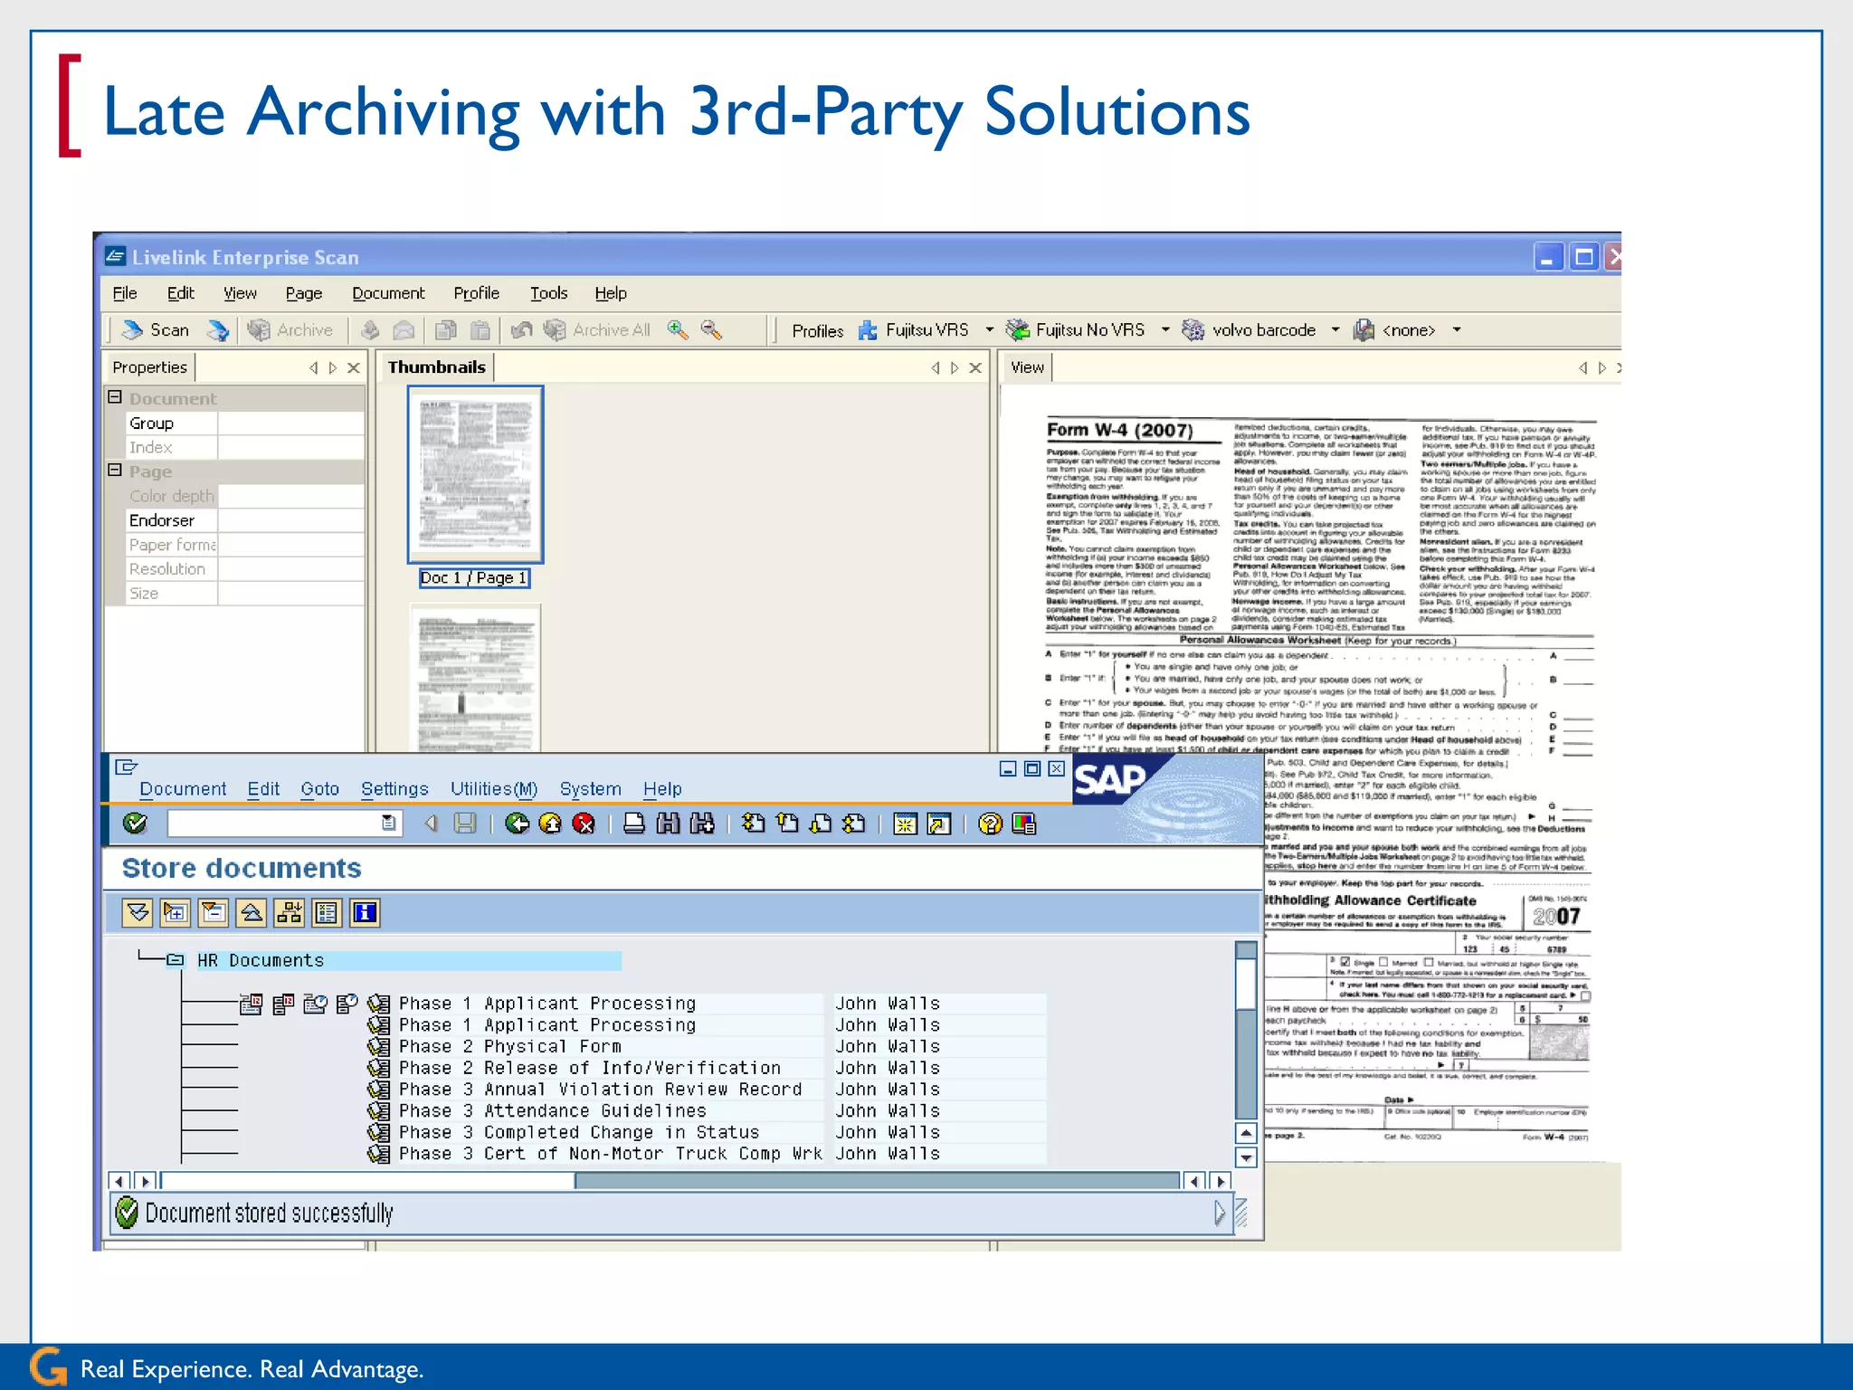The image size is (1853, 1390).
Task: Click the SAP Find Next binoculars icon
Action: pos(702,824)
